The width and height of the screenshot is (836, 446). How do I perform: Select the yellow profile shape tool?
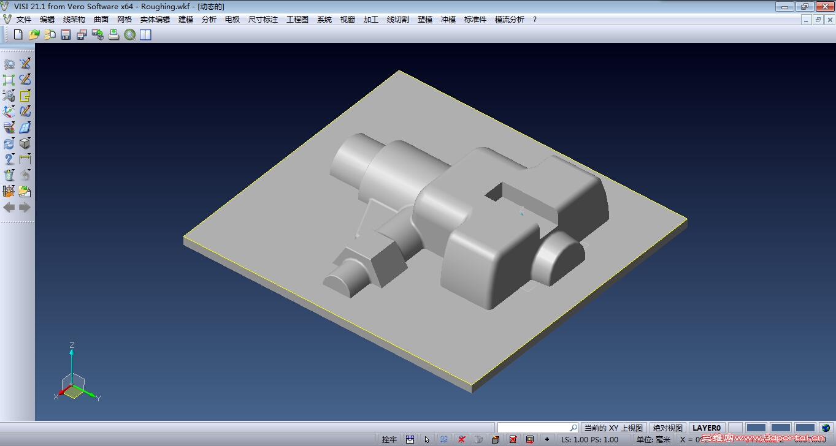(x=25, y=96)
